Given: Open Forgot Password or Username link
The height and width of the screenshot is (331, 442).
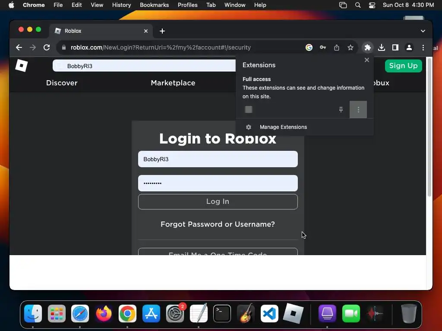Looking at the screenshot, I should 218,224.
